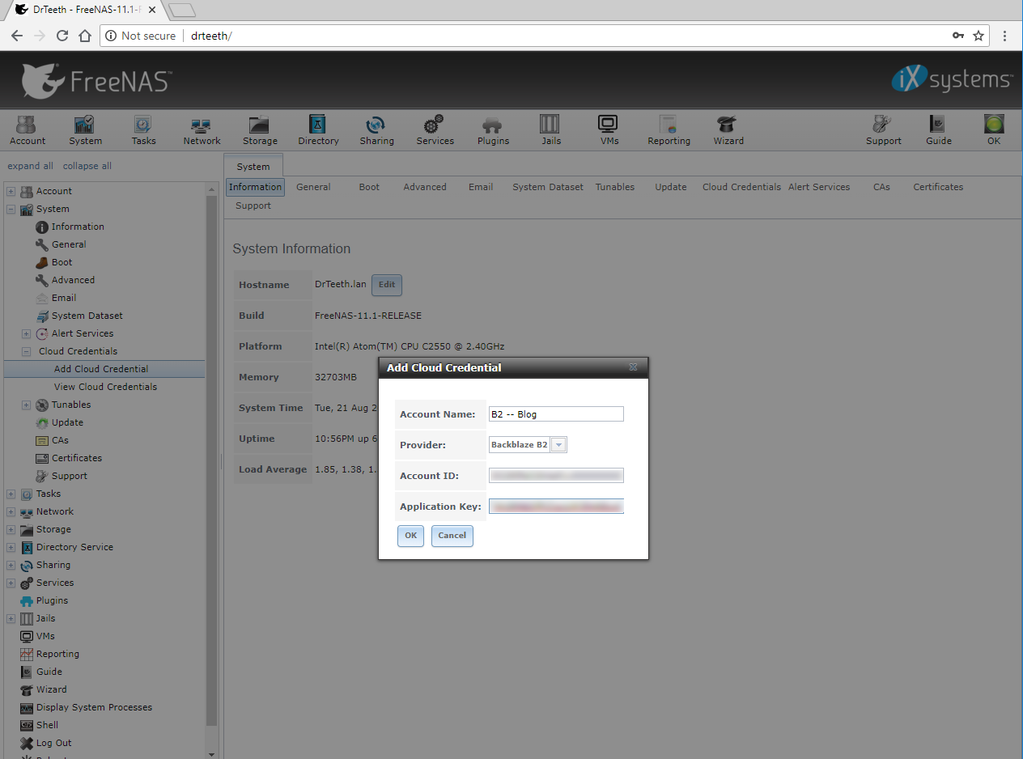Open the Provider dropdown showing Backblaze B2
The width and height of the screenshot is (1023, 759).
pos(558,445)
